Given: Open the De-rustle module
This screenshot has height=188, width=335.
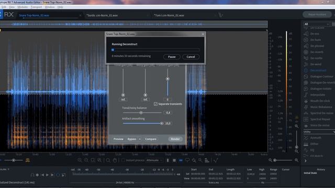Looking at the screenshot, I should tap(316, 58).
